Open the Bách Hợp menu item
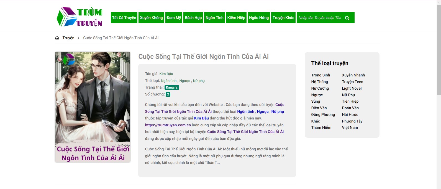 (x=193, y=18)
